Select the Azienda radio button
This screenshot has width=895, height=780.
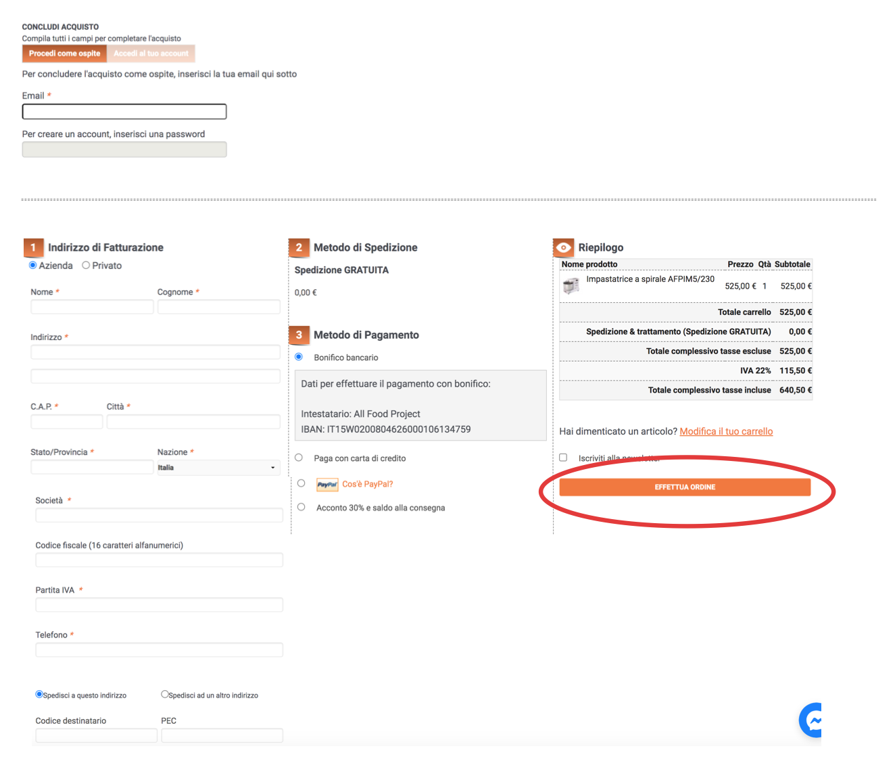(x=32, y=266)
